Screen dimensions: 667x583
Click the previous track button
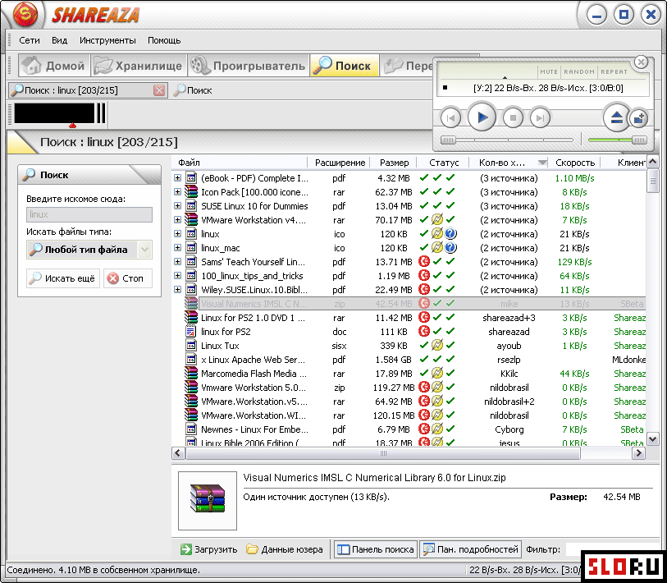click(x=450, y=117)
